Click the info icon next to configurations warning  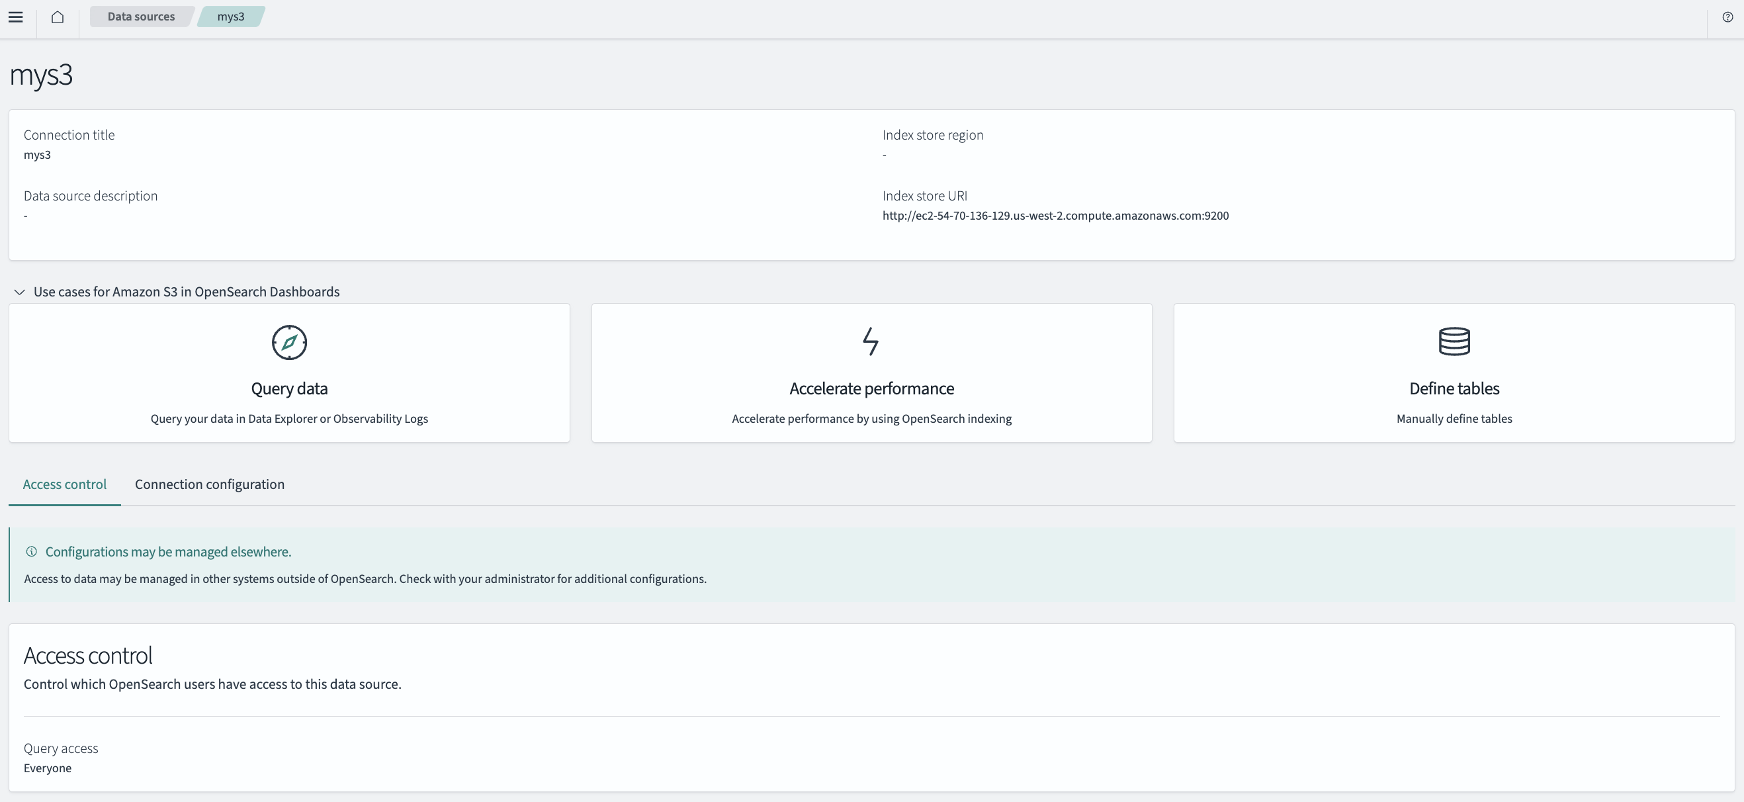pyautogui.click(x=30, y=552)
